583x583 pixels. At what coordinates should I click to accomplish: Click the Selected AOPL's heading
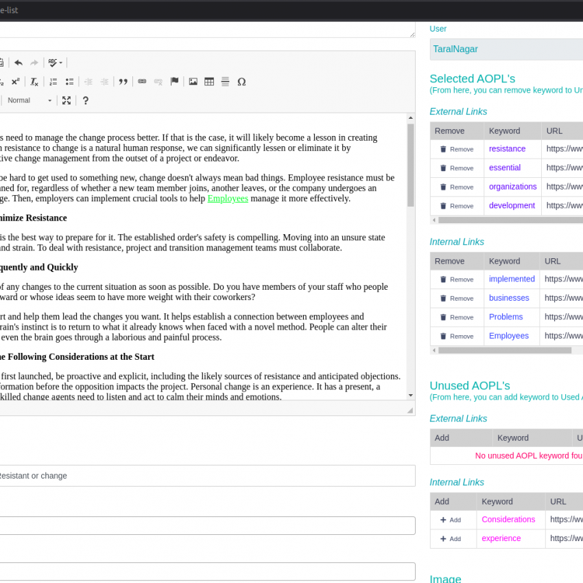click(472, 78)
